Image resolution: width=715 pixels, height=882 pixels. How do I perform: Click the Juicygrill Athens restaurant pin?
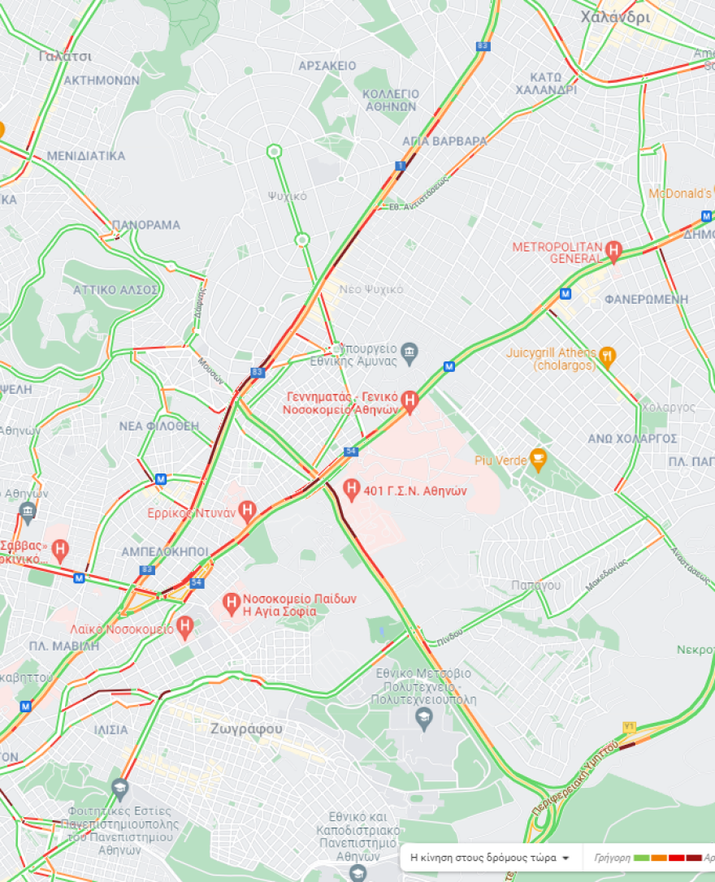pos(607,357)
